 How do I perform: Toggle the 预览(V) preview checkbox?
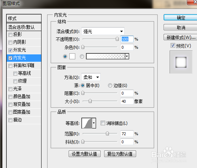pos(173,46)
